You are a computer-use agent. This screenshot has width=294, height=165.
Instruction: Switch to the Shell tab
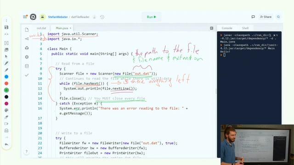click(x=245, y=28)
